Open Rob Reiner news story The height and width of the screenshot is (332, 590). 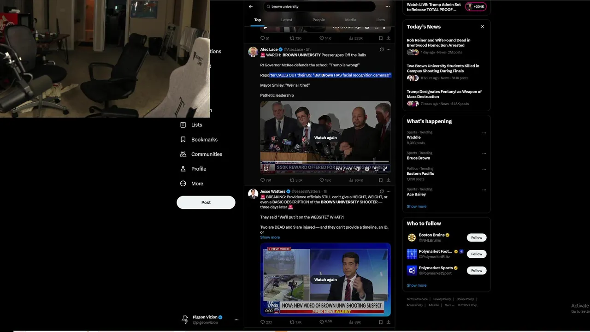click(x=446, y=46)
